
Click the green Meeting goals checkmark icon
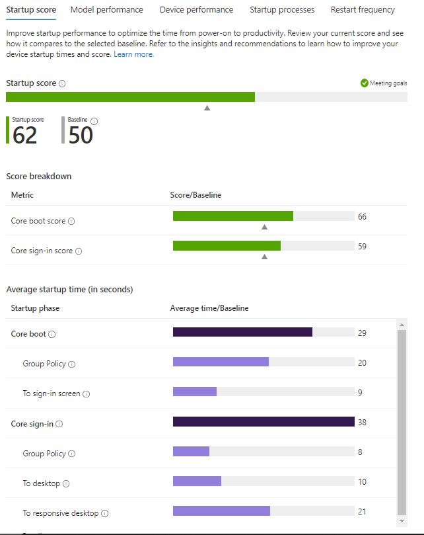tap(364, 83)
